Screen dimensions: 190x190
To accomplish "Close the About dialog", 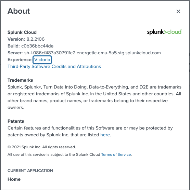I will coord(178,11).
